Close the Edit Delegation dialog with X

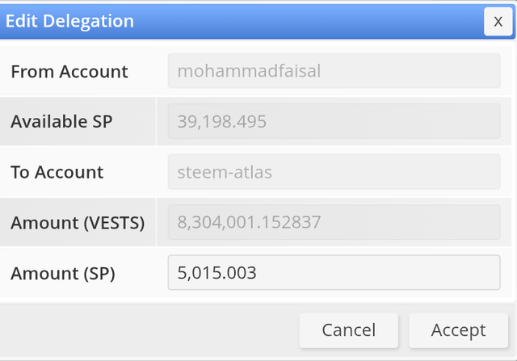(x=497, y=22)
